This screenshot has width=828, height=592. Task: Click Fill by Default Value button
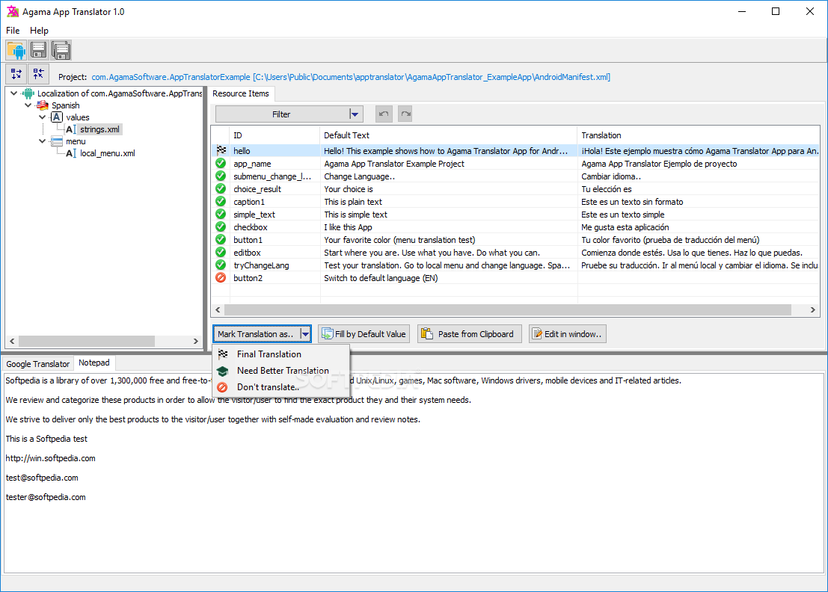coord(364,334)
